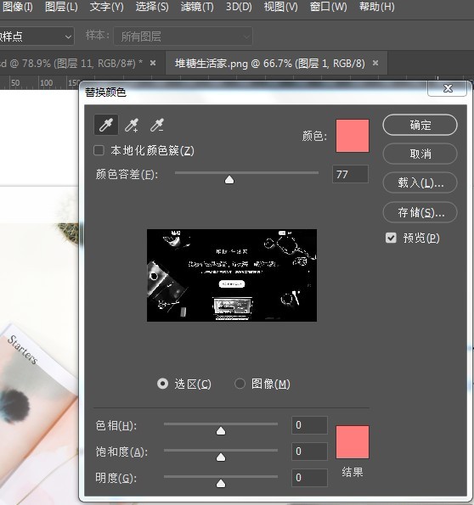Close the 堆糖生活家.png document tab
This screenshot has height=505, width=474.
pos(375,63)
